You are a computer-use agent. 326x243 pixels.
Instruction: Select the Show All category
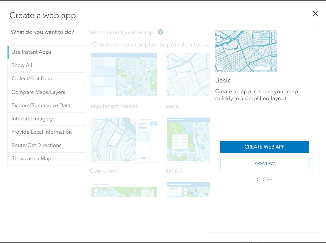(x=21, y=65)
